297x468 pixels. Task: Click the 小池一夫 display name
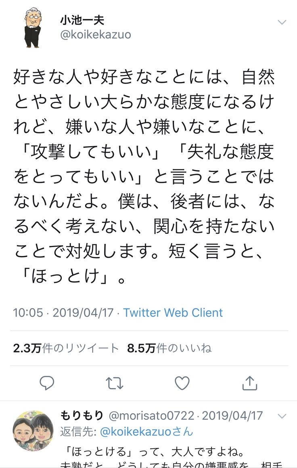tap(82, 20)
